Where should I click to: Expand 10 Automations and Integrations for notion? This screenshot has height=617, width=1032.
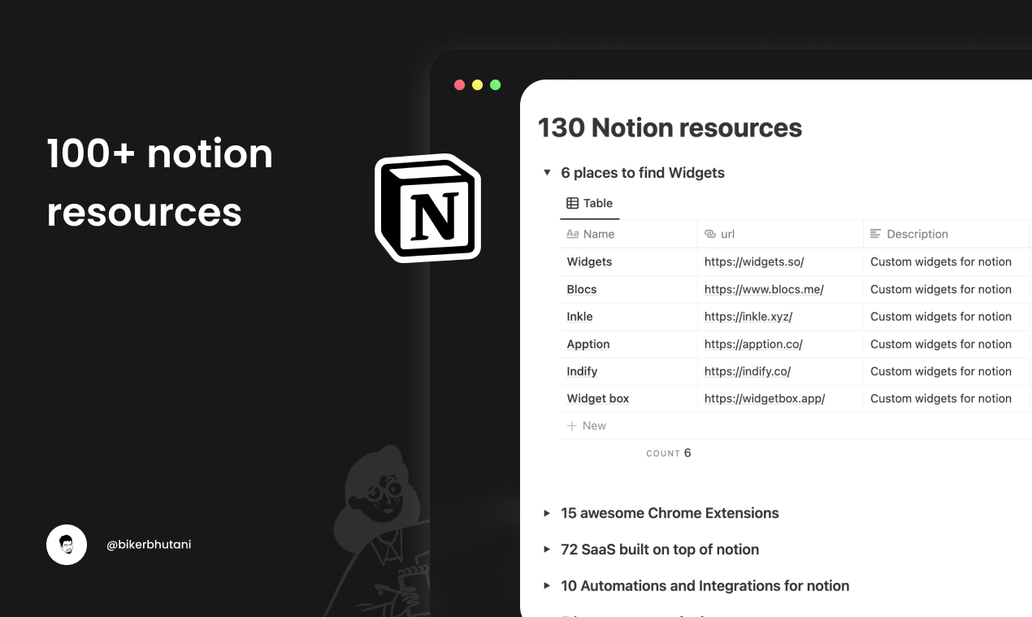point(547,586)
